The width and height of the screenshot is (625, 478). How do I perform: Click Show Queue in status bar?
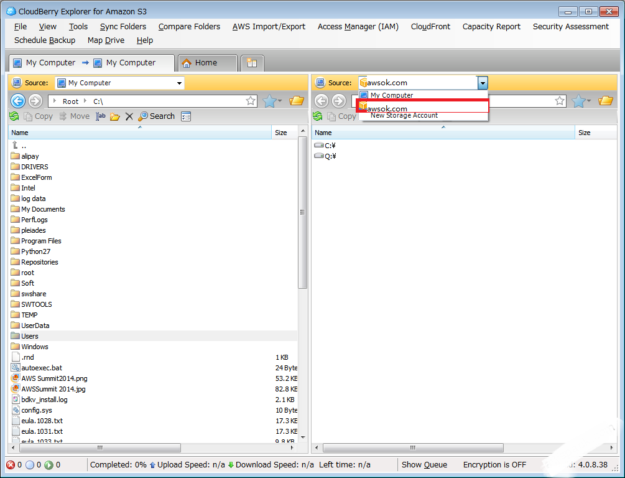point(424,465)
